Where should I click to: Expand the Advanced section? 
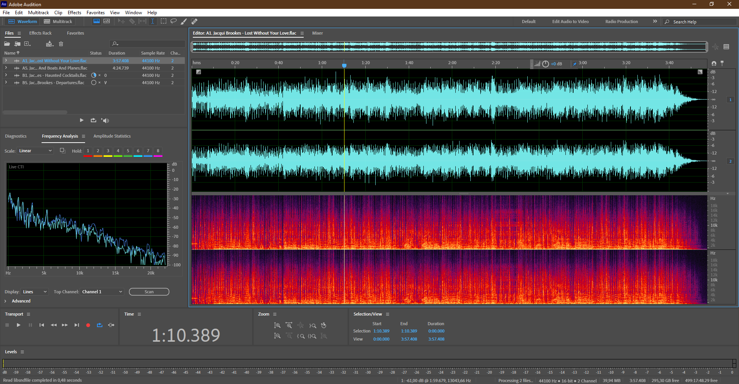click(5, 301)
